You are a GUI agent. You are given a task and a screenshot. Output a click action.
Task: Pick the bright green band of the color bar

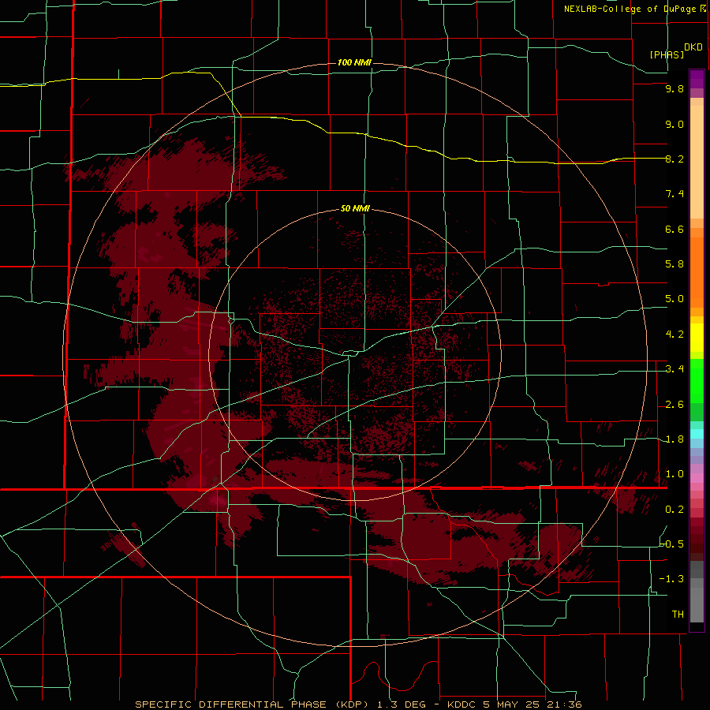point(697,380)
